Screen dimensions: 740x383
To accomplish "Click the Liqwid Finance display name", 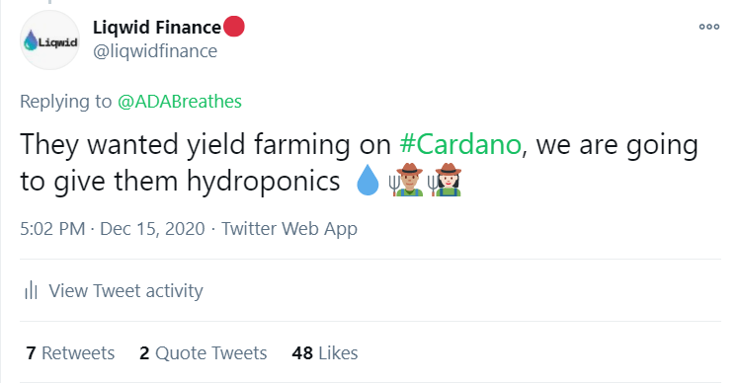I will [157, 28].
